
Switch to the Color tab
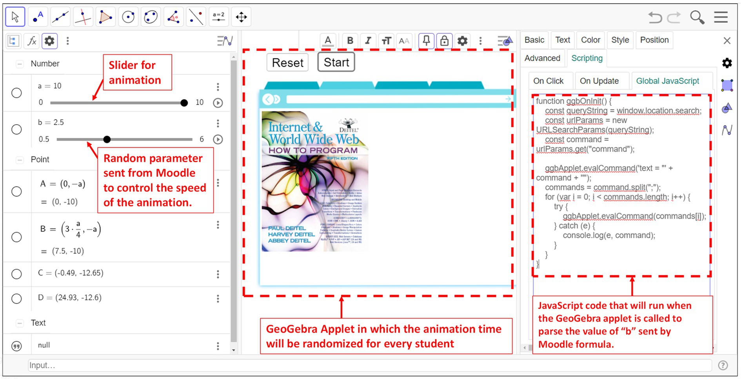pyautogui.click(x=590, y=40)
